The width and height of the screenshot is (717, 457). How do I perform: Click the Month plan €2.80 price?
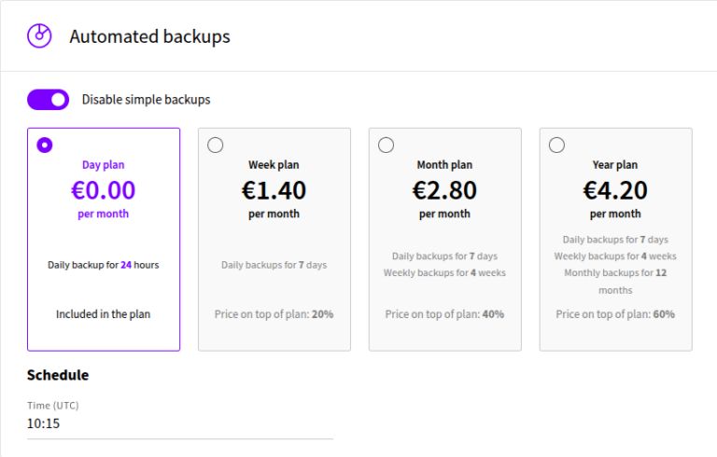(444, 190)
